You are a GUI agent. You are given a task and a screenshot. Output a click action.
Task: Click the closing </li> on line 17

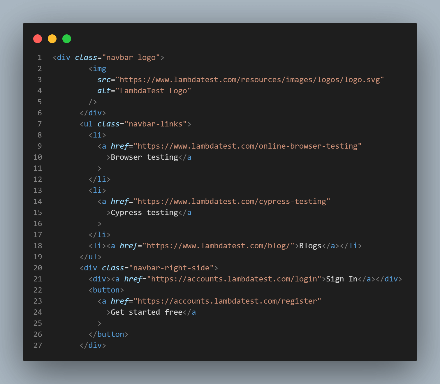point(99,235)
